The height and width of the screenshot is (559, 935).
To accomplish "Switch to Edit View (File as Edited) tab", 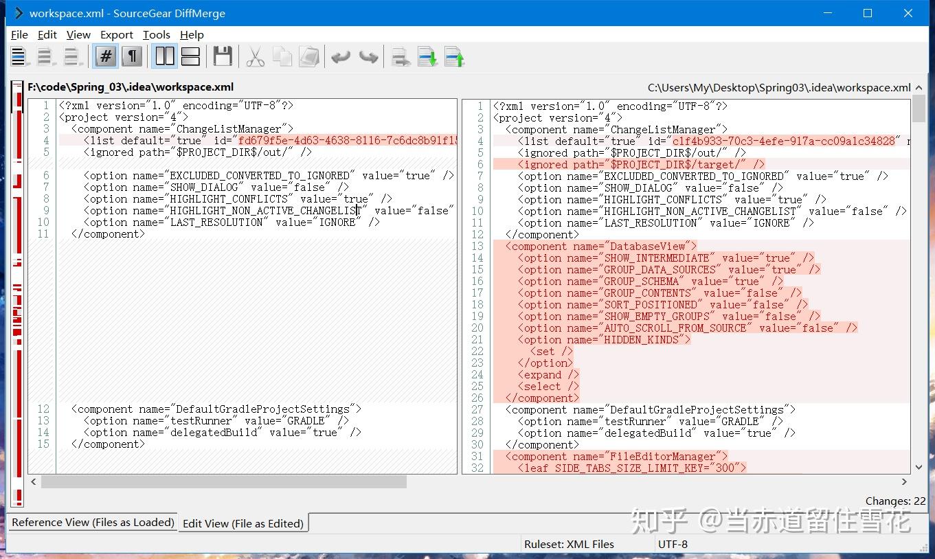I will (x=243, y=523).
